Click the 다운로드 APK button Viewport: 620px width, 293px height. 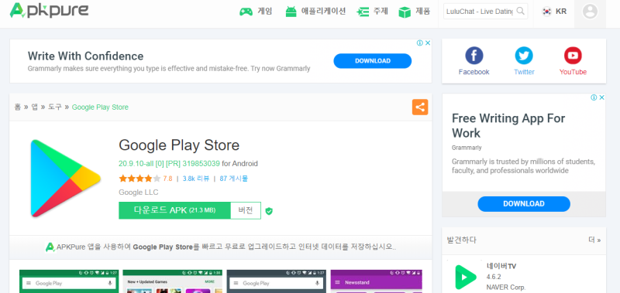(x=174, y=210)
